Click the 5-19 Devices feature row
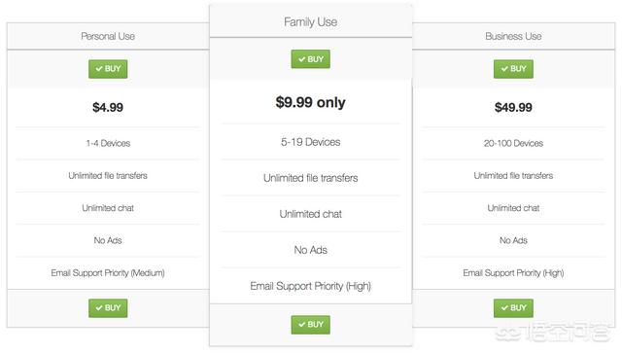622x353 pixels. point(311,142)
